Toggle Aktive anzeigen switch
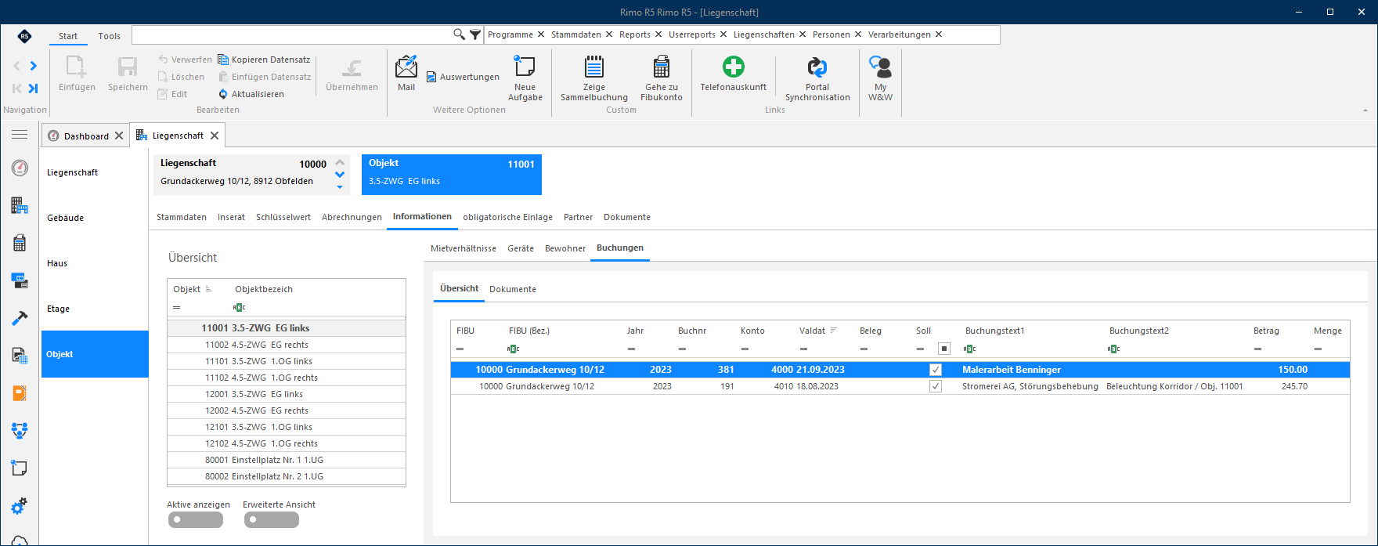The height and width of the screenshot is (546, 1378). tap(196, 519)
